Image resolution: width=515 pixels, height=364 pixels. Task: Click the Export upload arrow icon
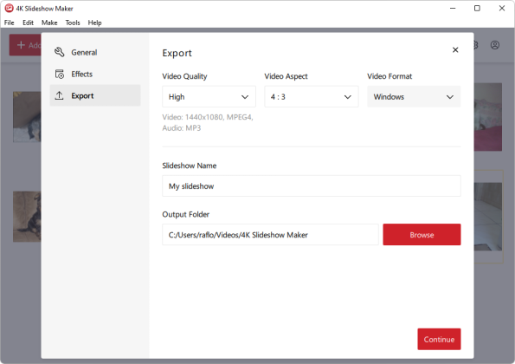pyautogui.click(x=59, y=95)
